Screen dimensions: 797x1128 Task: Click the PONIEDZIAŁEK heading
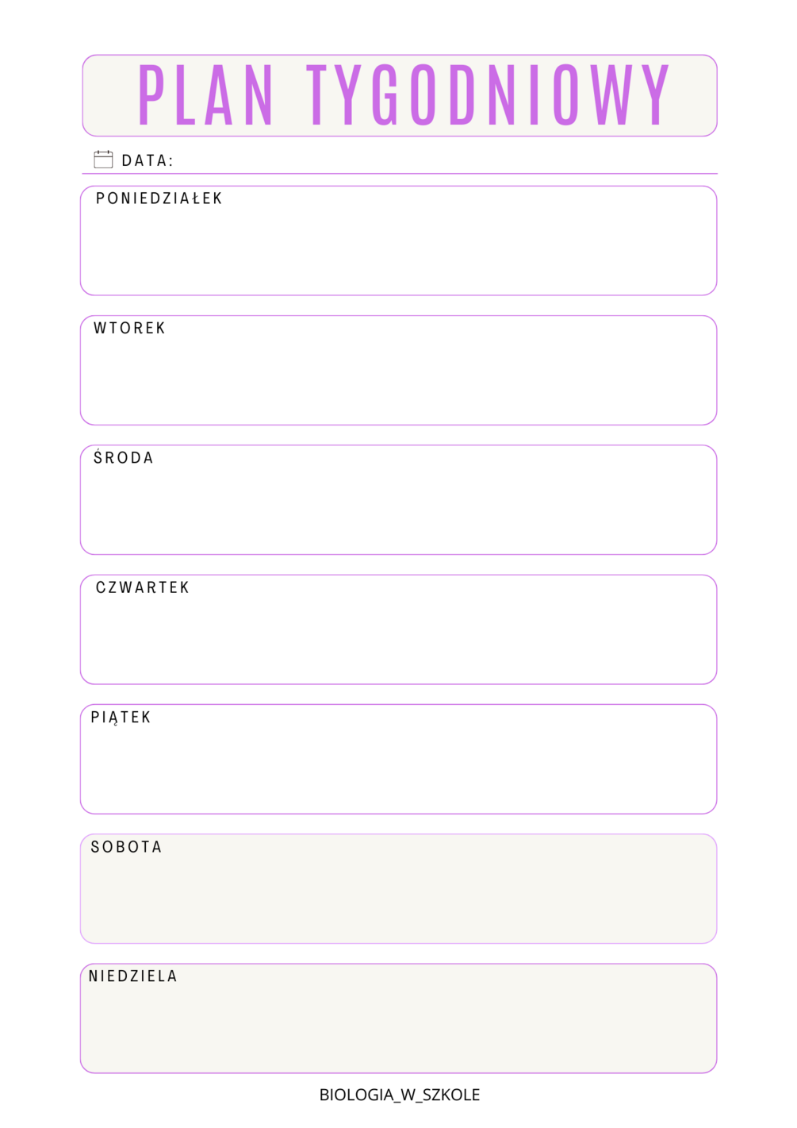(x=159, y=198)
